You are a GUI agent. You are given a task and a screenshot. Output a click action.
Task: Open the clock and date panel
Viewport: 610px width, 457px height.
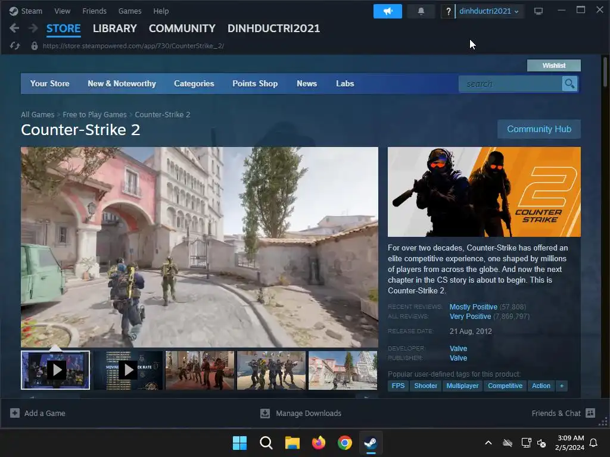click(571, 443)
